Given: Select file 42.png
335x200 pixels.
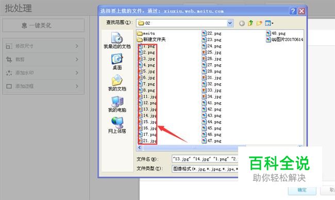Looking at the screenshot, I should click(x=212, y=109).
